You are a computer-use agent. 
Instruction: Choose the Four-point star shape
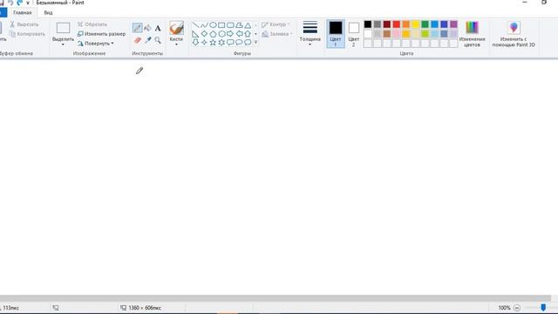[204, 43]
